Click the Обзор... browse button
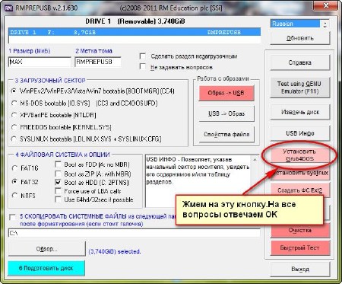Screen dimensions: 342x284 point(46,249)
